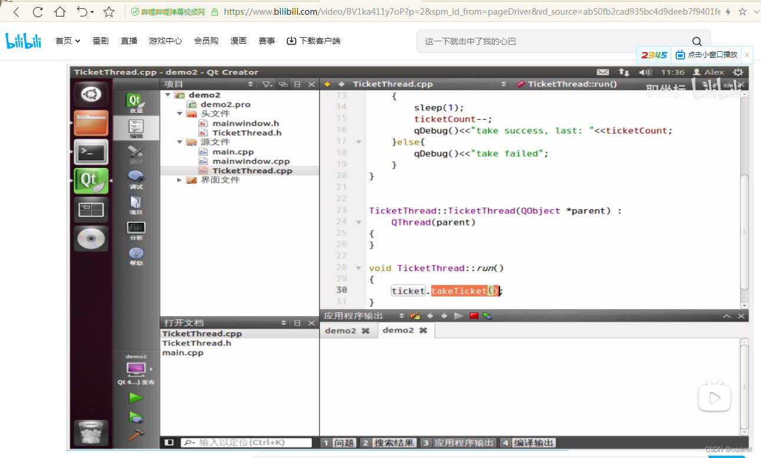Open the Projects (项目) mode

[136, 205]
